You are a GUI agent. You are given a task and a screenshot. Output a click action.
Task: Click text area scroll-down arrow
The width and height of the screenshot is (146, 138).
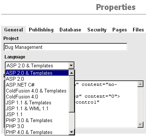[140, 124]
